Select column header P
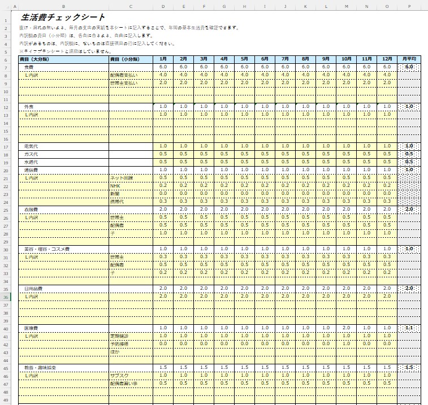This screenshot has width=428, height=405. coord(409,6)
